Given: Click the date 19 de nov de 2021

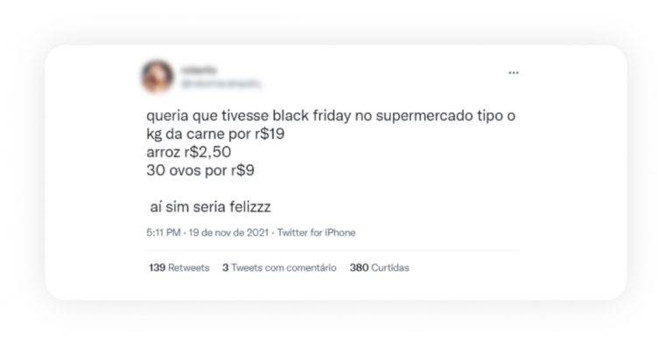Looking at the screenshot, I should click(x=228, y=232).
